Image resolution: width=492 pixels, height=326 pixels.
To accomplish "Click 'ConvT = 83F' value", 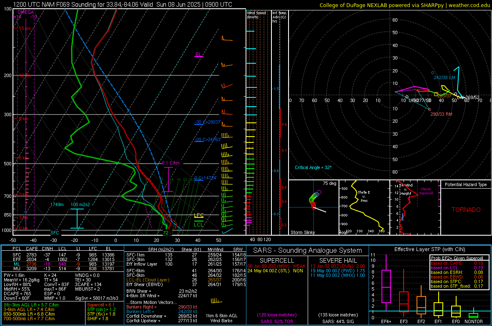I will coord(57,285).
